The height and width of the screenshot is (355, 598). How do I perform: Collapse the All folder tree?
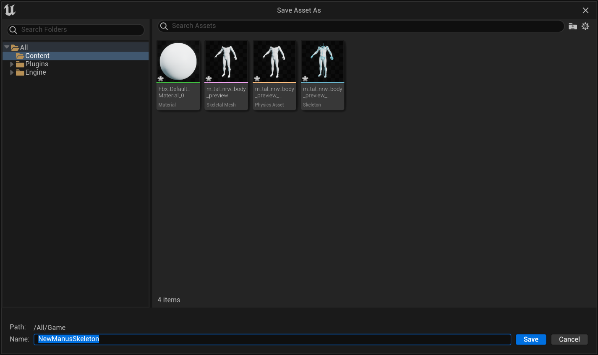[7, 47]
